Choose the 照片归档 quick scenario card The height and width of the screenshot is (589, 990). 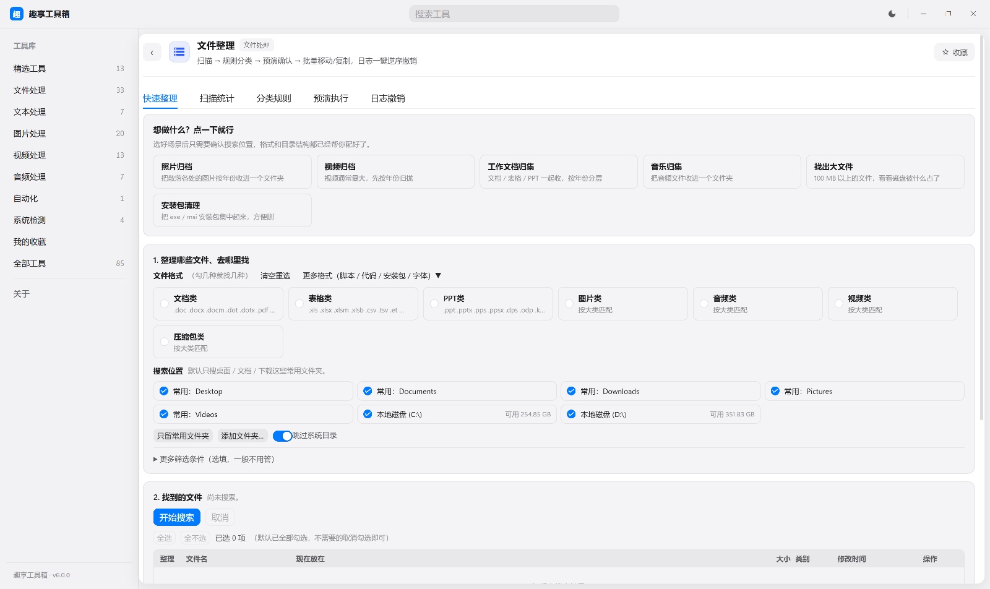233,171
